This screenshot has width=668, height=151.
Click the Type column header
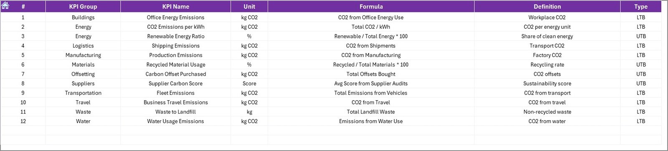click(x=641, y=7)
